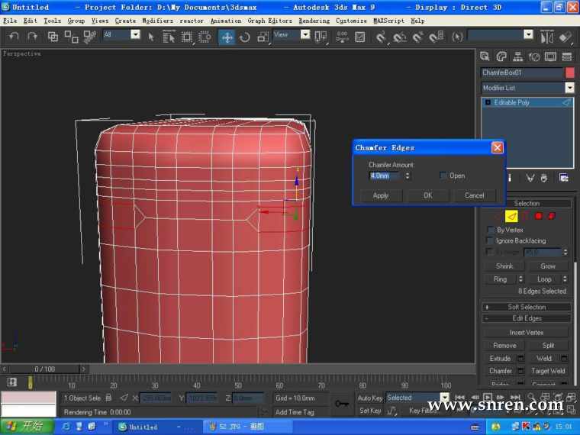Open the Hierarchy command panel tab
The width and height of the screenshot is (580, 435).
(518, 56)
